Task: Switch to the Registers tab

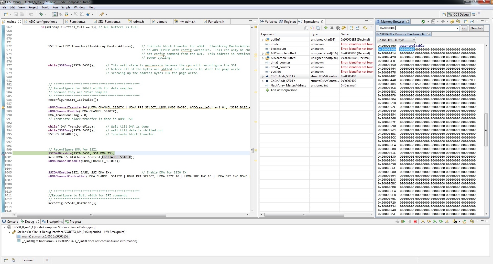Action: click(x=288, y=22)
